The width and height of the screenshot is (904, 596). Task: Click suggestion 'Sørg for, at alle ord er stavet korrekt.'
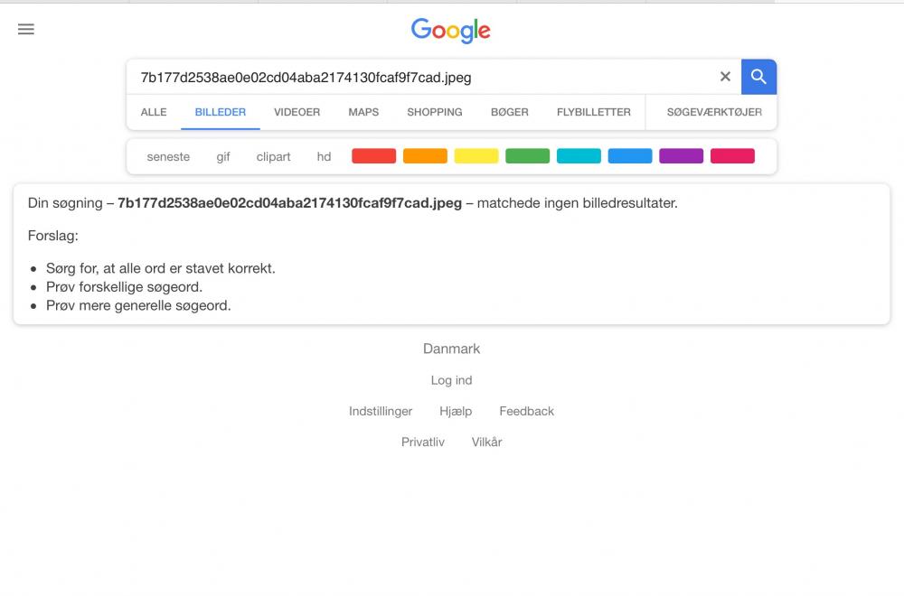click(x=161, y=268)
